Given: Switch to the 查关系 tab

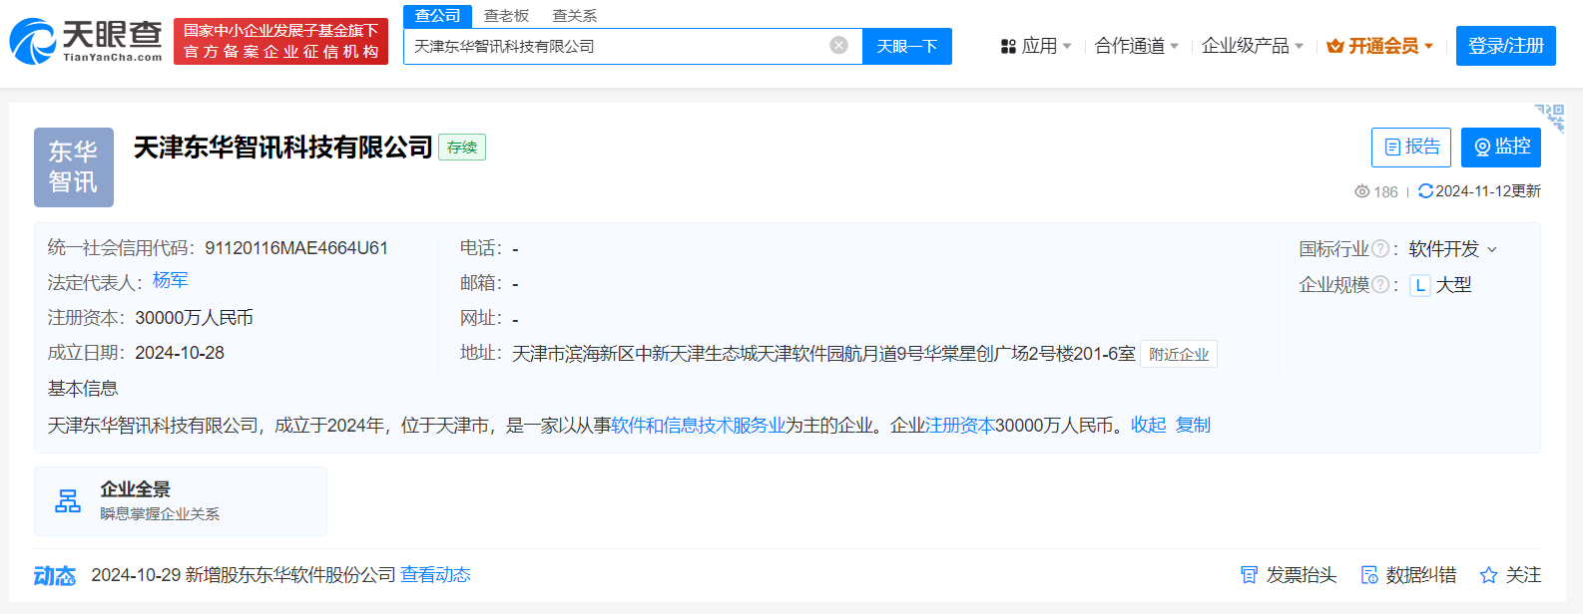Looking at the screenshot, I should pos(575,16).
